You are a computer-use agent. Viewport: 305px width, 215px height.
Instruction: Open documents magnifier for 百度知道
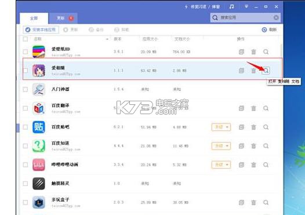[x=266, y=146]
